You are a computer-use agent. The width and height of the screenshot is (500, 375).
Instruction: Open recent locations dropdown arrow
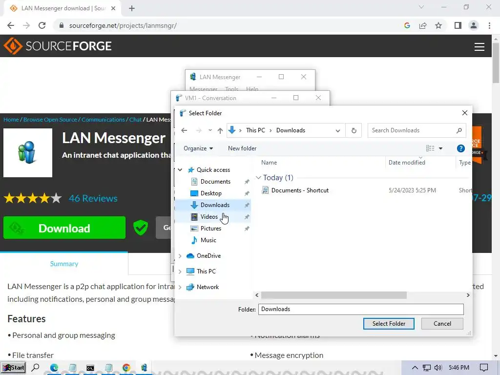tap(210, 130)
